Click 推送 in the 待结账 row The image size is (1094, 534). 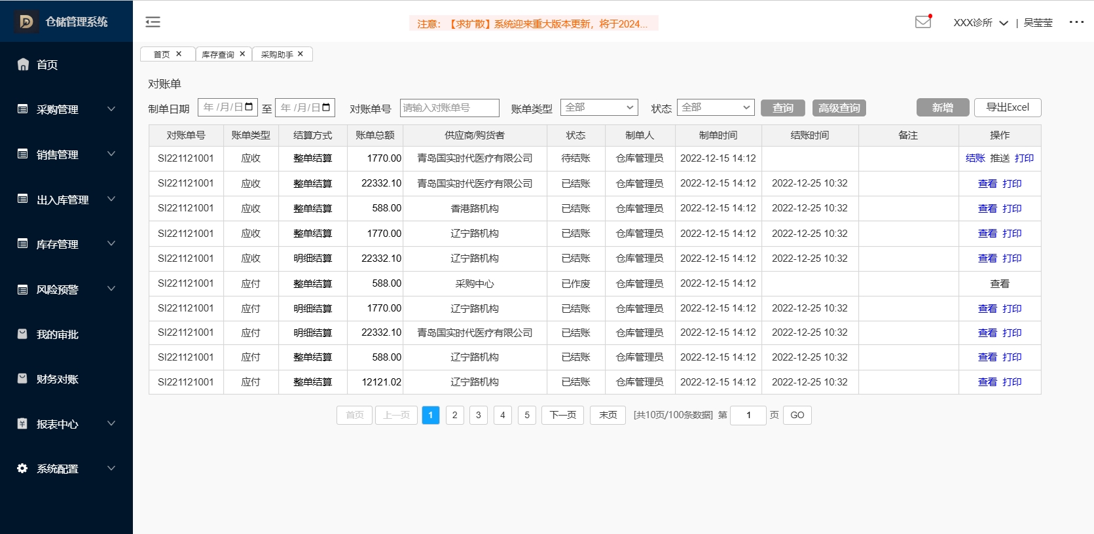click(x=1000, y=158)
